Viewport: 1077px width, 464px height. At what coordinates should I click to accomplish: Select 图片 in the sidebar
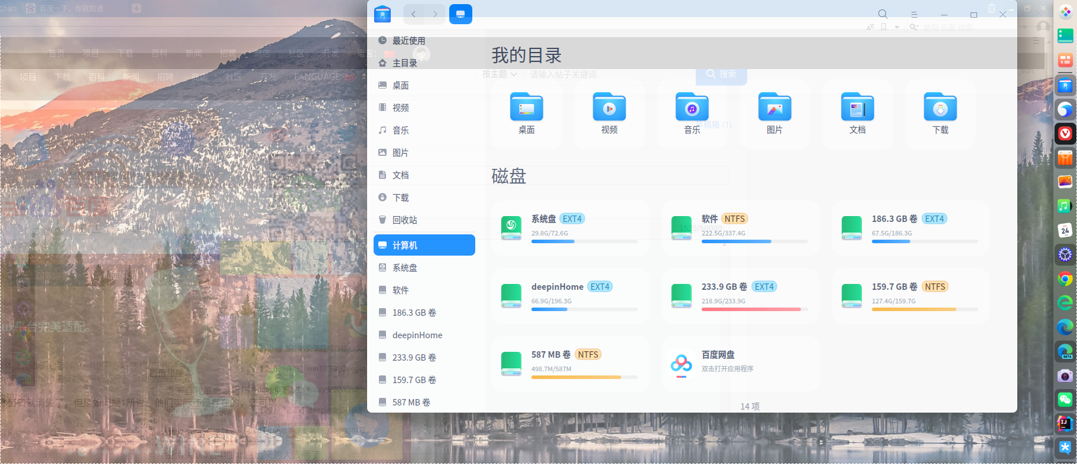(x=424, y=153)
